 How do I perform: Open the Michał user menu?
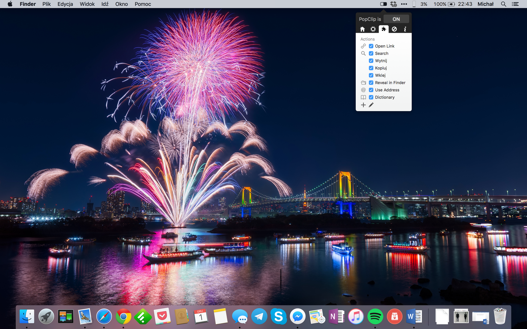[x=486, y=4]
